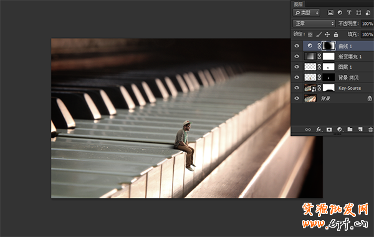Click the 不透明度 opacity value field
The width and height of the screenshot is (374, 237).
[367, 24]
